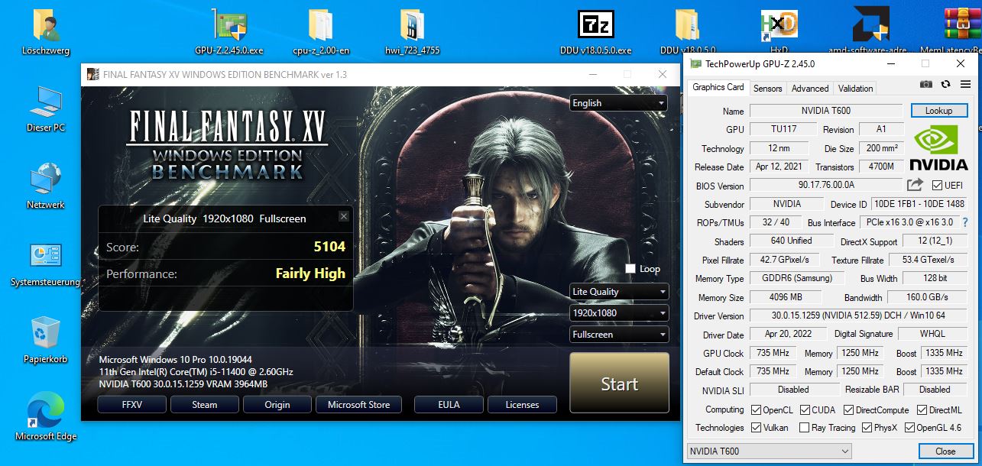Click the Bus Interface question mark
The height and width of the screenshot is (466, 982).
coord(965,222)
